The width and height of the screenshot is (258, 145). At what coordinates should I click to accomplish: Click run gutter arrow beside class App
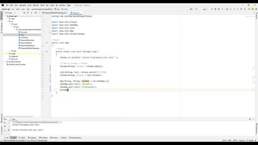click(47, 43)
